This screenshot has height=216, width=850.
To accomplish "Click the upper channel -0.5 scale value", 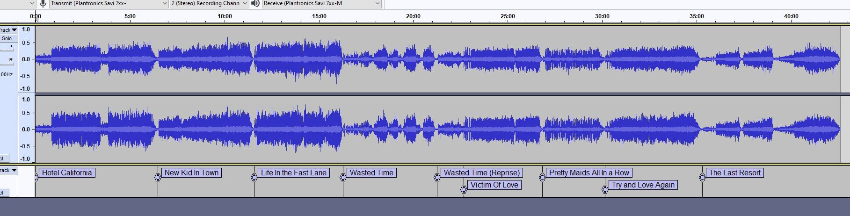I will point(25,76).
